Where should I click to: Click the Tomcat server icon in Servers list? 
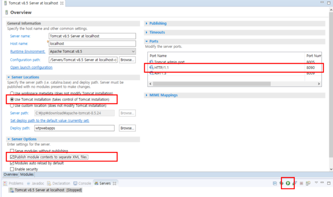12,190
